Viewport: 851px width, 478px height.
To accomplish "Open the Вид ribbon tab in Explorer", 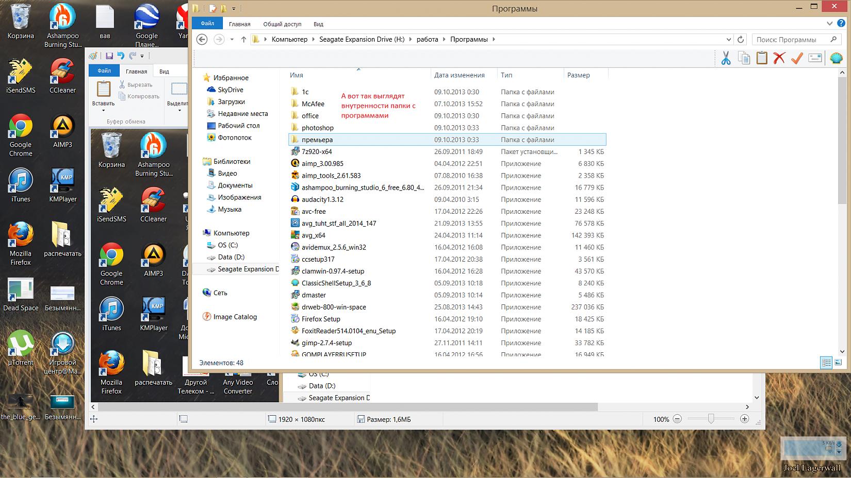I will (x=318, y=24).
